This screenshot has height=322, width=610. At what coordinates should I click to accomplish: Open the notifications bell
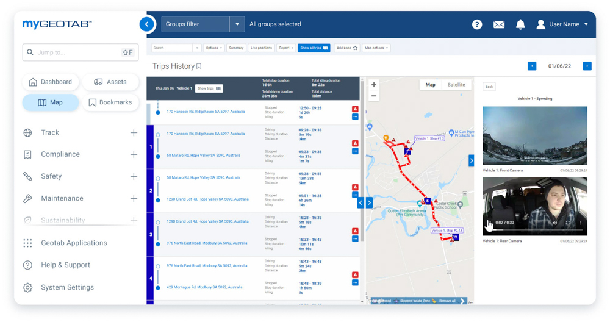[520, 24]
